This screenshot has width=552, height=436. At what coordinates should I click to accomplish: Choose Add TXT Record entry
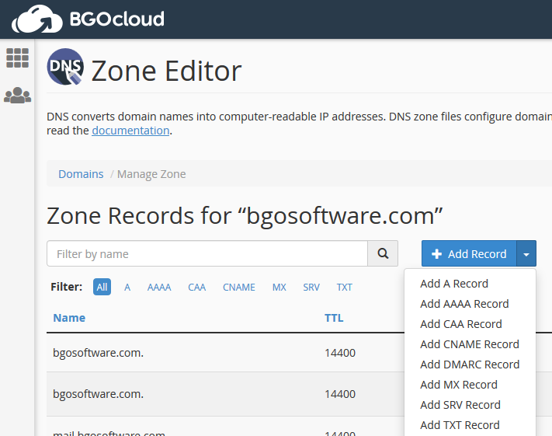pyautogui.click(x=460, y=425)
